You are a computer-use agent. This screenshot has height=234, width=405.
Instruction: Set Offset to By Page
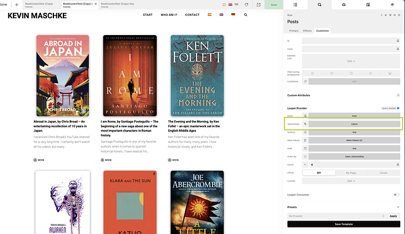coord(351,173)
